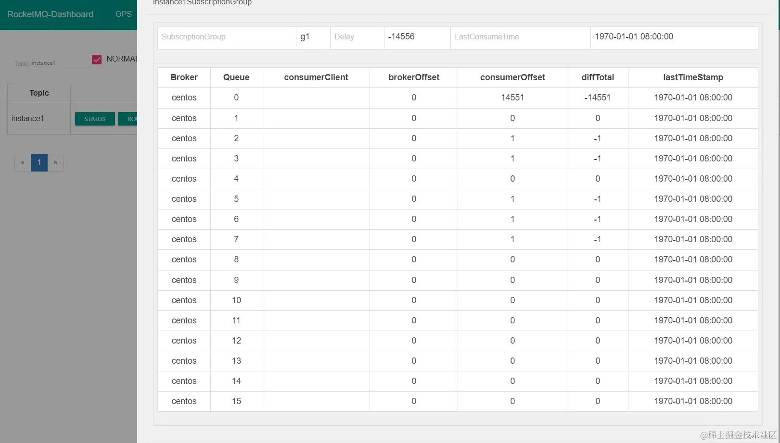Select consumerOffset value 14551
The height and width of the screenshot is (443, 780).
point(512,98)
